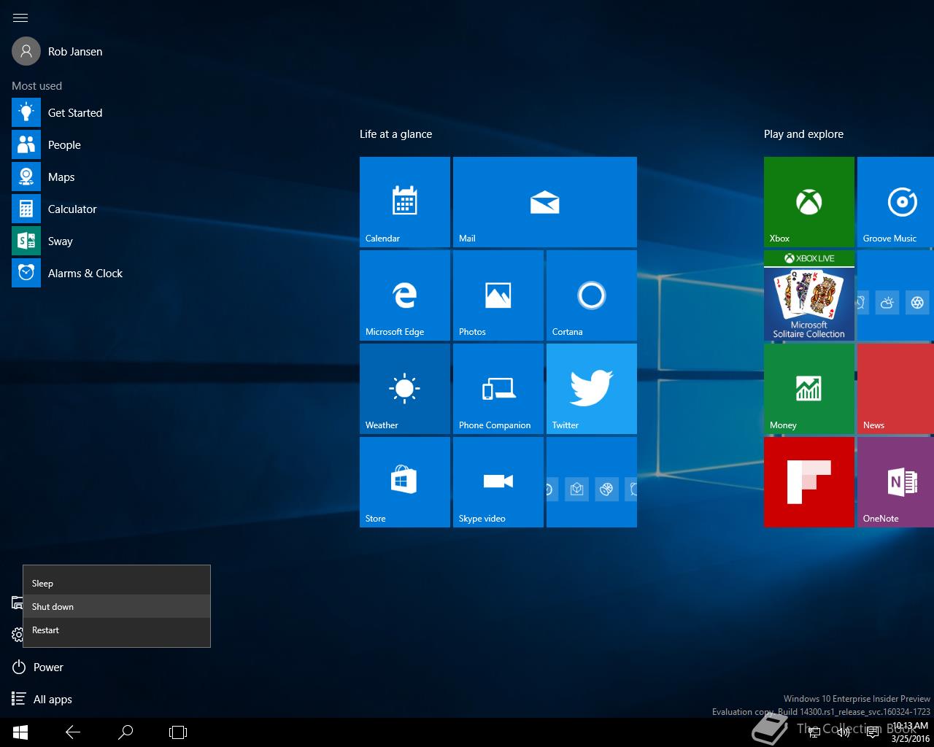The width and height of the screenshot is (934, 747).
Task: Open Microsoft Solitaire Collection tile
Action: (809, 295)
